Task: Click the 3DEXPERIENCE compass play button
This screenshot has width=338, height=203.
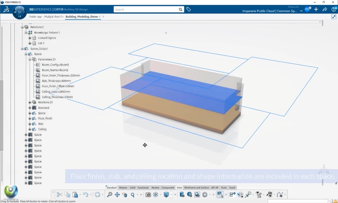Action: tap(20, 12)
